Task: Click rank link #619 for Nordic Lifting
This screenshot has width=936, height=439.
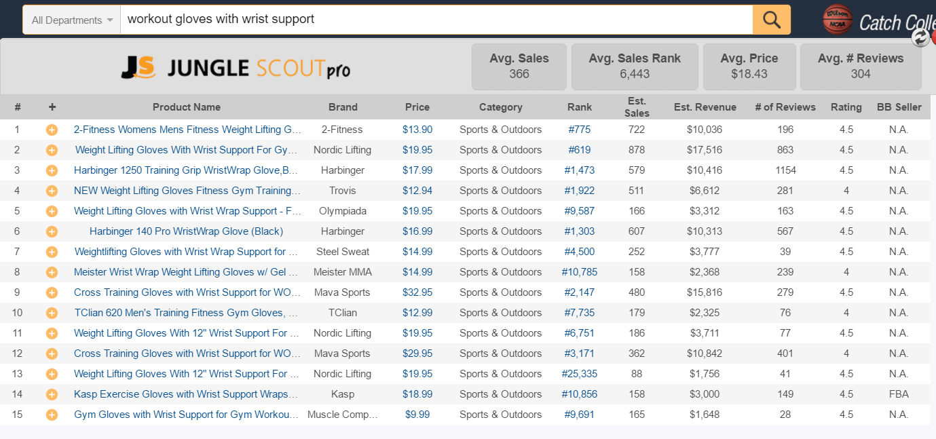Action: click(580, 150)
